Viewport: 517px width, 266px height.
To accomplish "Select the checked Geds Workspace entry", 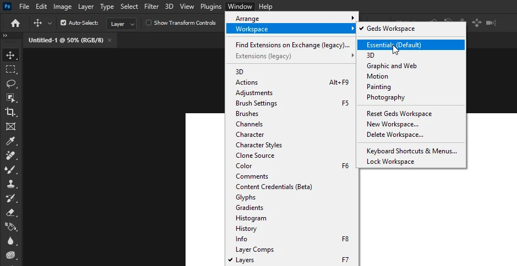I will point(411,29).
